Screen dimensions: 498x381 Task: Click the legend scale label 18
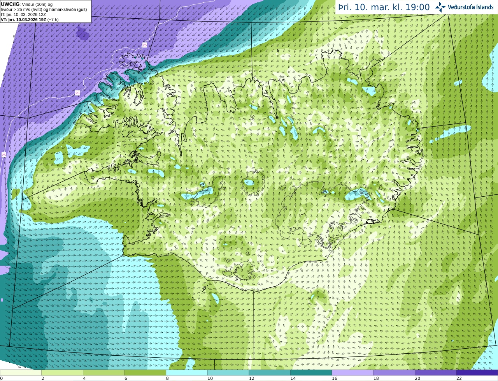pyautogui.click(x=376, y=378)
